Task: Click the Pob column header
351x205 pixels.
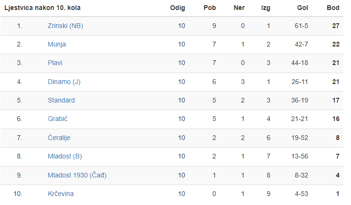Action: coord(210,8)
